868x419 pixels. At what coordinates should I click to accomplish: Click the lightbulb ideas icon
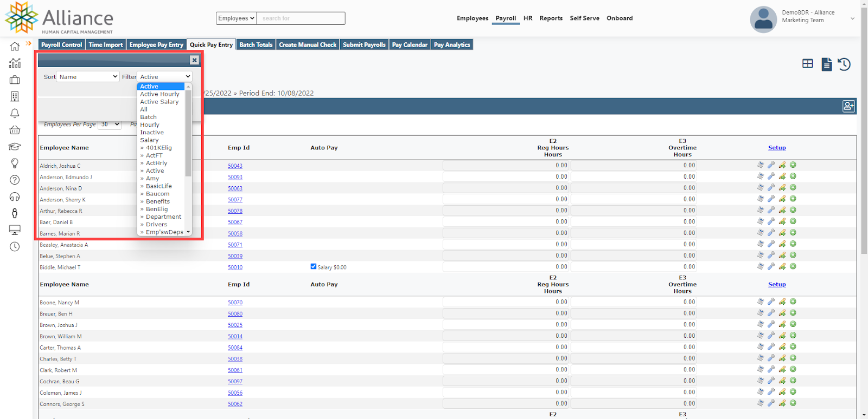click(15, 163)
